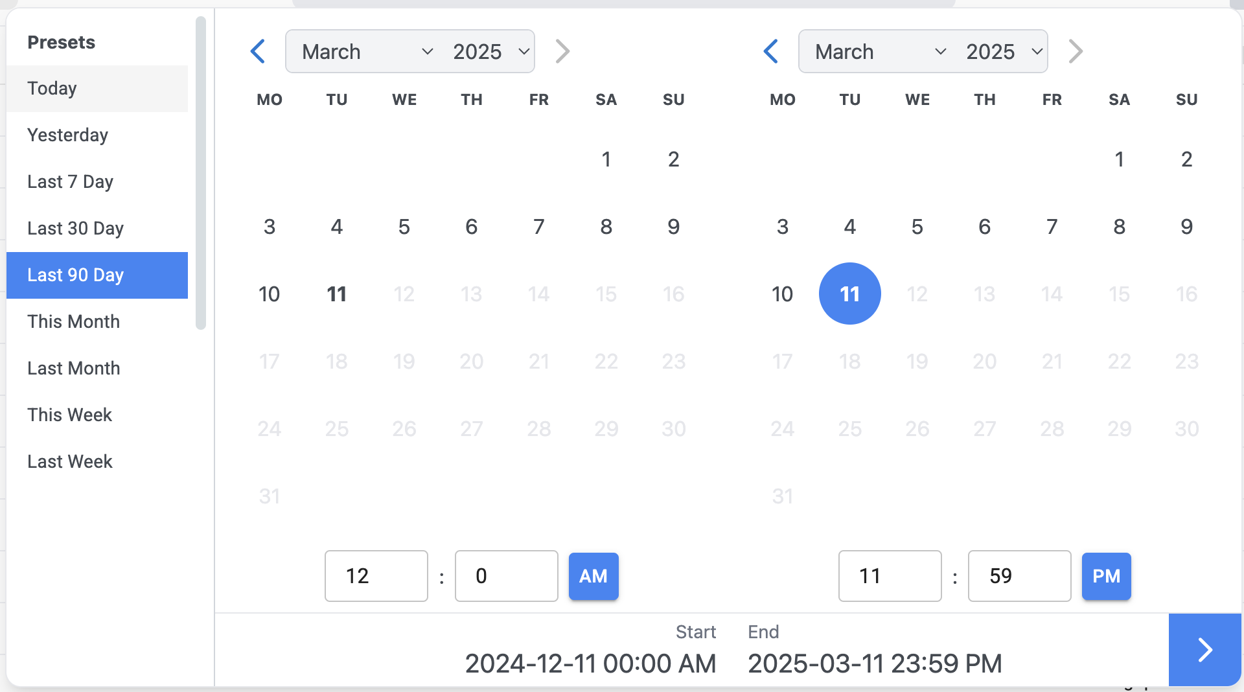Screen dimensions: 1244x692
Task: Open the start calendar month dropdown
Action: (367, 51)
